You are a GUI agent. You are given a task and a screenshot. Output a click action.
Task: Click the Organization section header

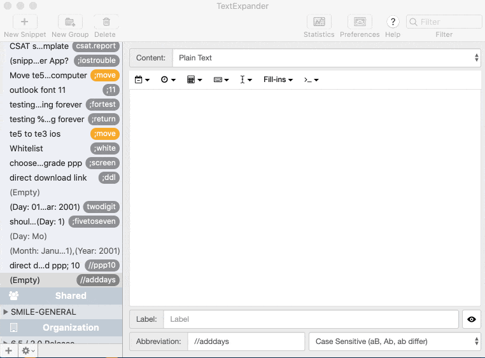click(61, 327)
